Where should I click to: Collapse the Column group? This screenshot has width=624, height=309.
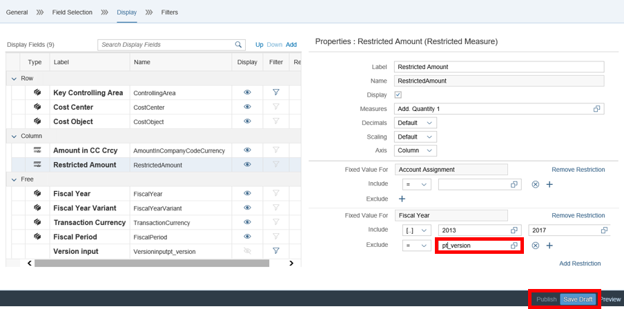pyautogui.click(x=14, y=136)
